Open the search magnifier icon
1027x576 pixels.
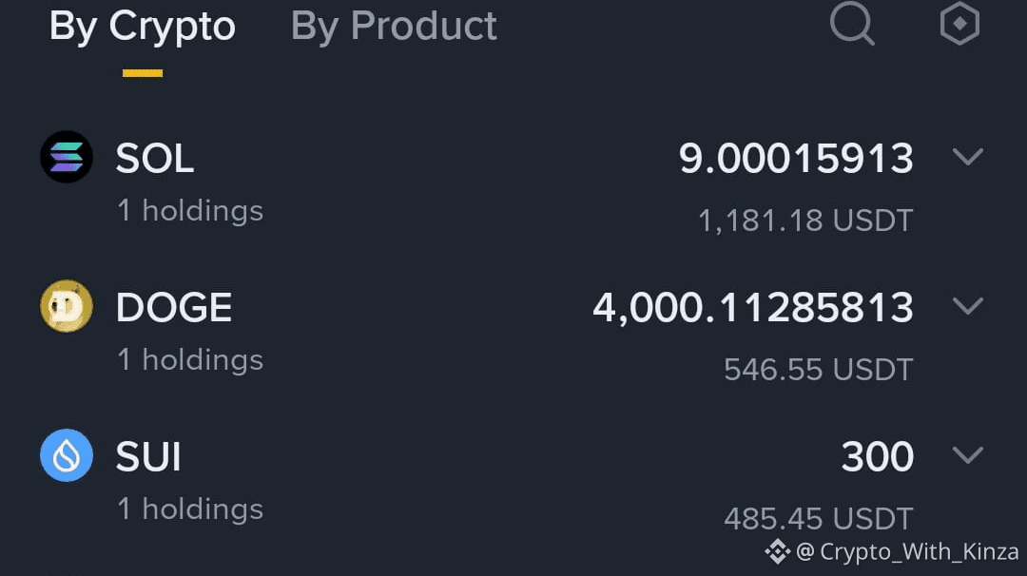click(852, 24)
